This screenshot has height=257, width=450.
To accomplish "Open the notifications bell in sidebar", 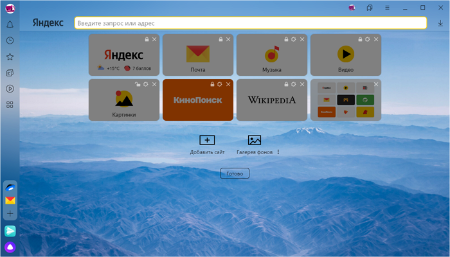I will 10,24.
